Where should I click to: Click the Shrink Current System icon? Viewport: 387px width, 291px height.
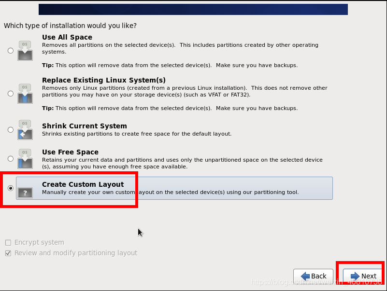[x=25, y=130]
